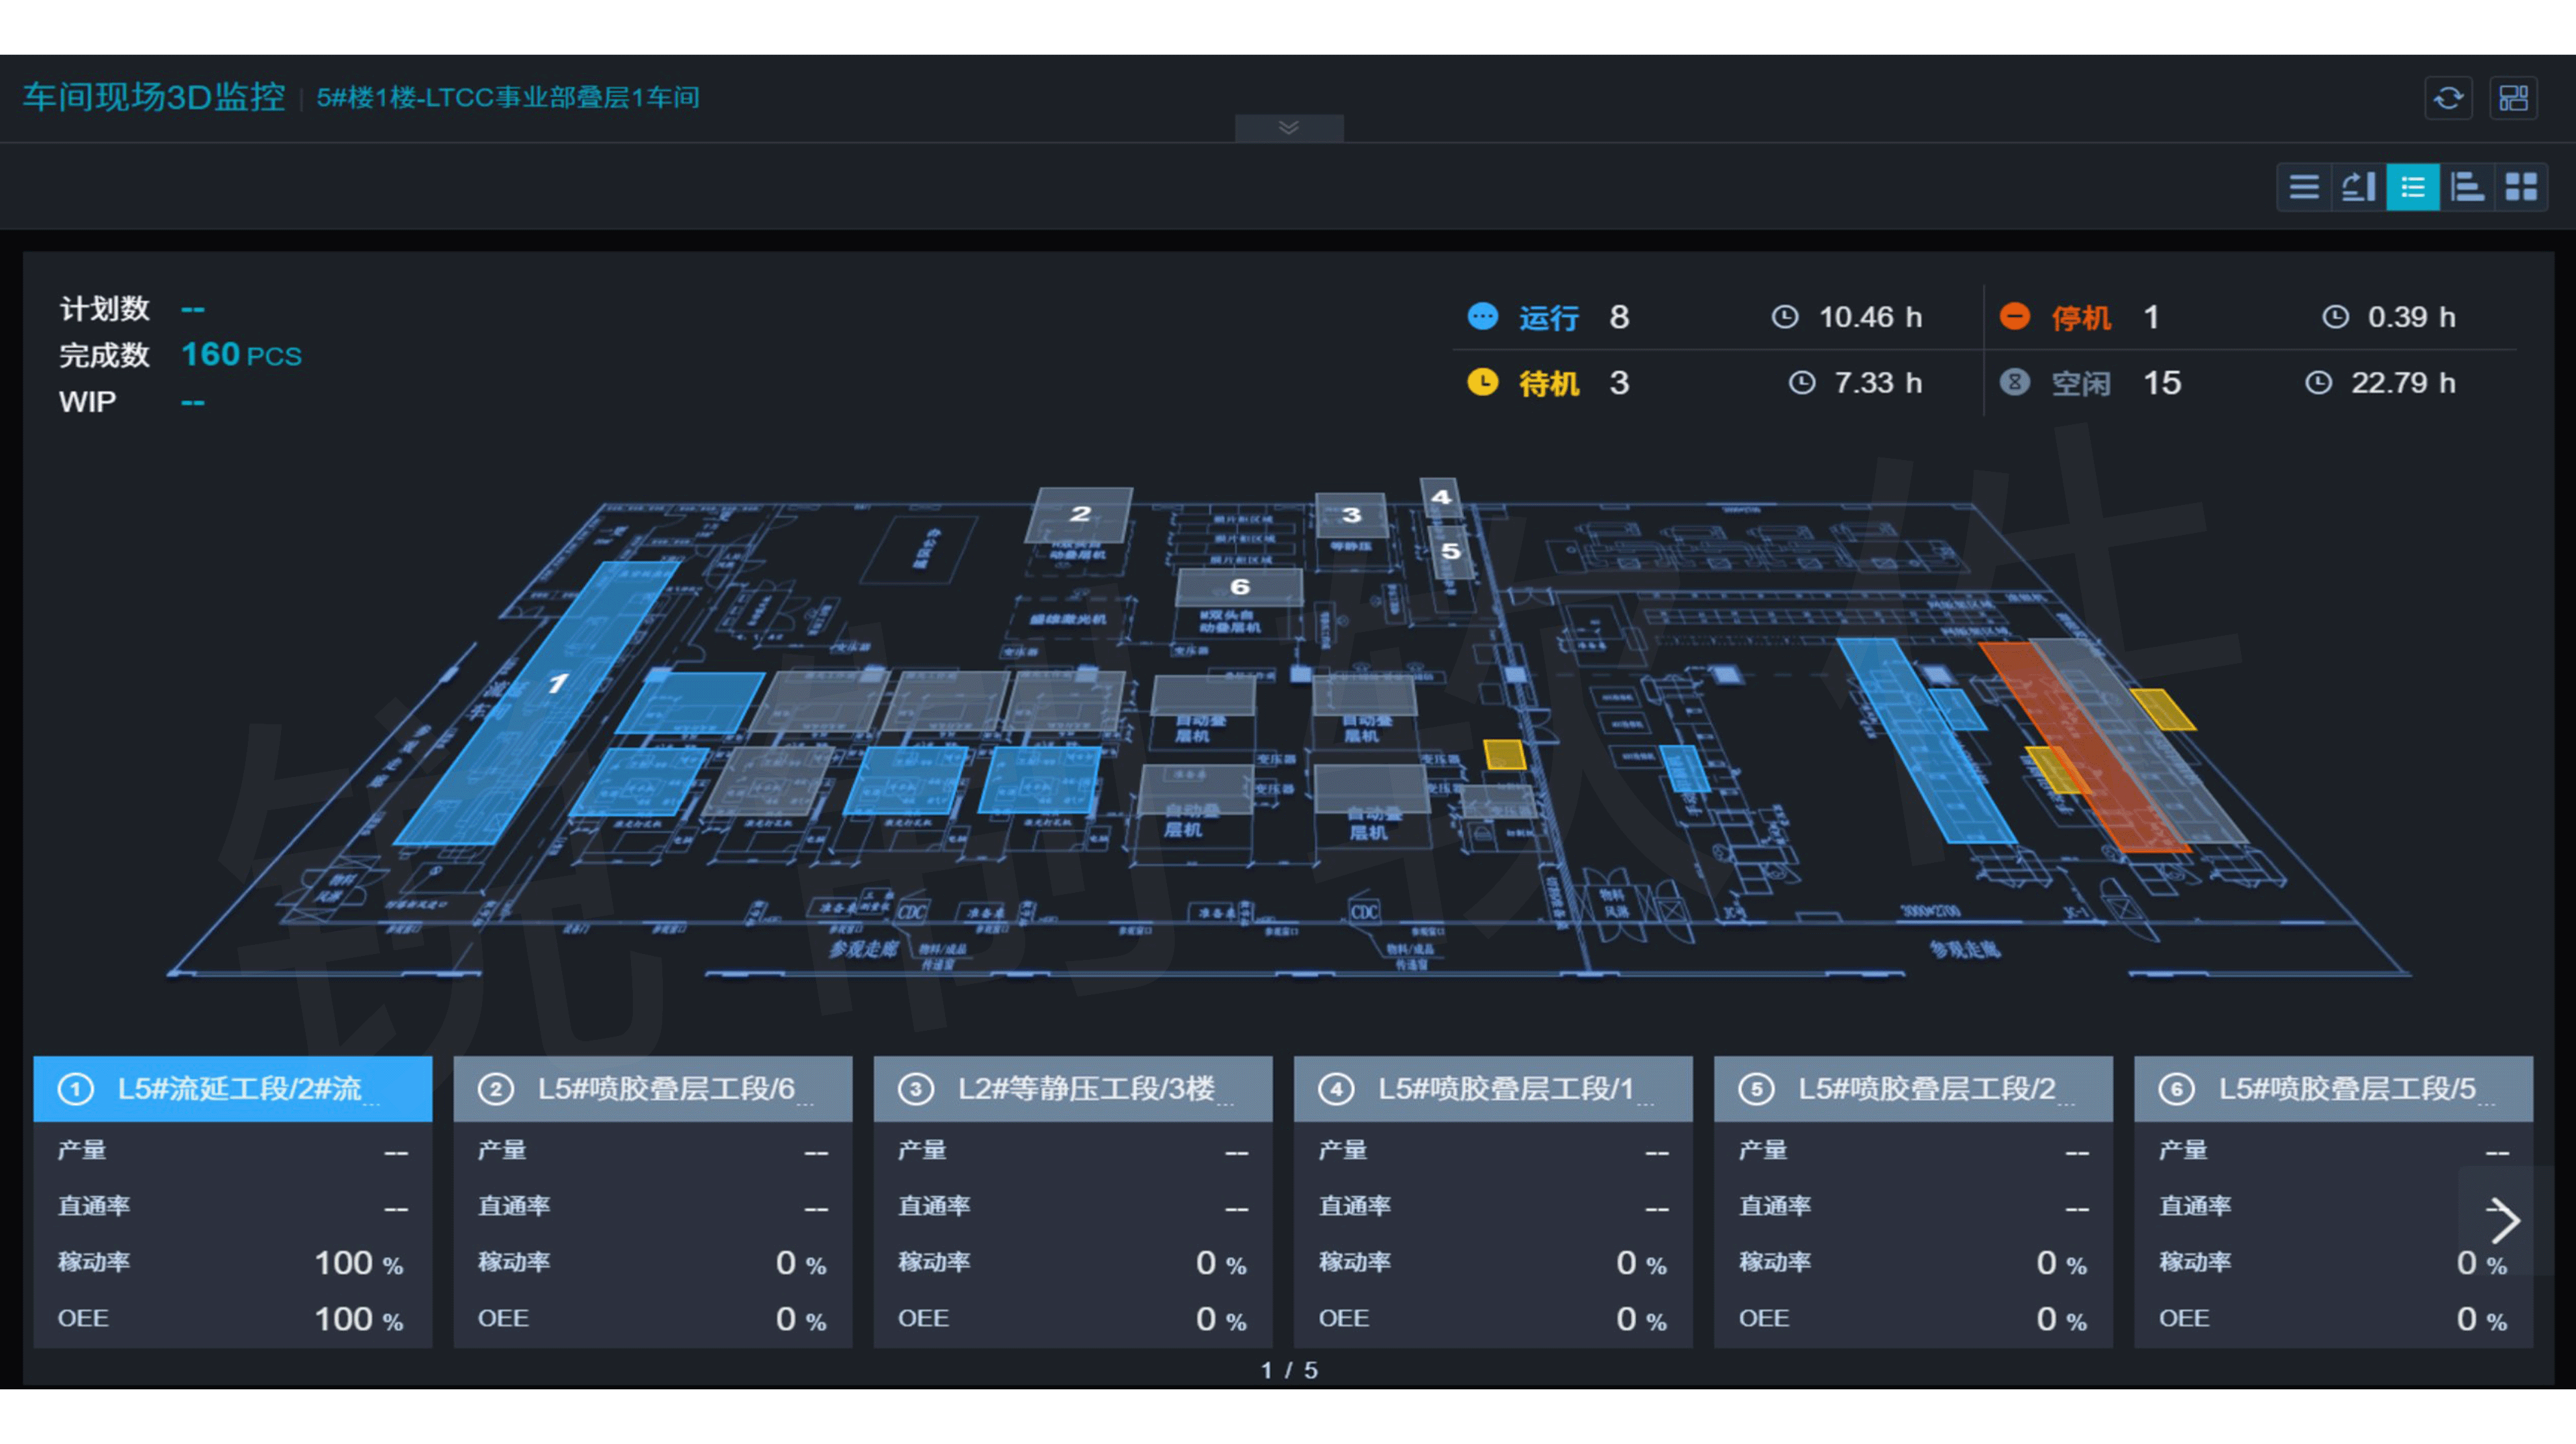Open the dashboard layout icon
Screen dimensions: 2576x1444
pos(2513,98)
